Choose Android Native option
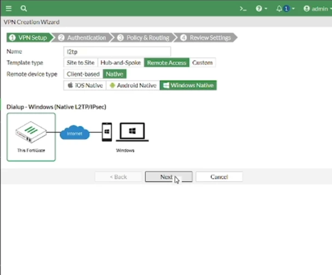Viewport: 332px width, 275px height. pyautogui.click(x=133, y=85)
